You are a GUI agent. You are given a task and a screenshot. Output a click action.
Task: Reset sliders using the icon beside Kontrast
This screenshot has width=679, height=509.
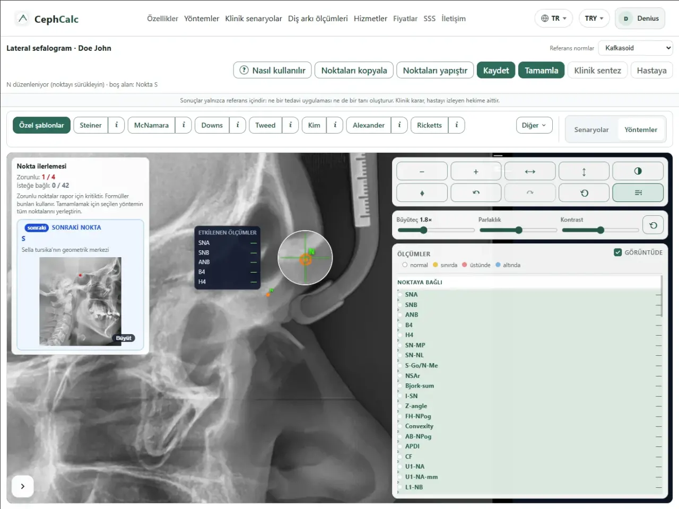[653, 225]
